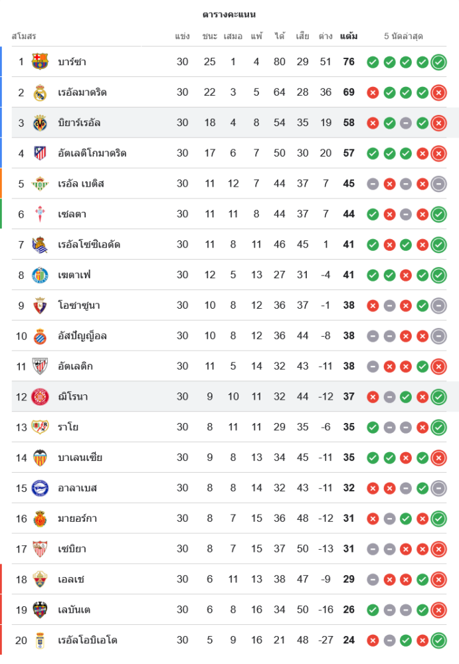Click the Real Betis crest icon
Screen dimensions: 459x664
pos(40,184)
